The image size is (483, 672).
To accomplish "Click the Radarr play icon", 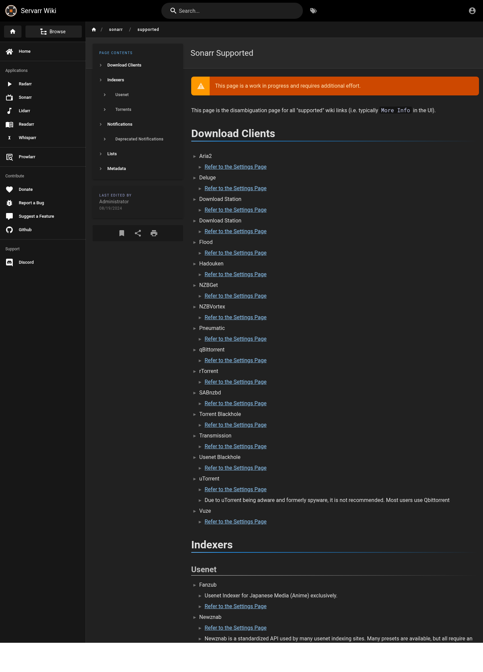I will [9, 84].
